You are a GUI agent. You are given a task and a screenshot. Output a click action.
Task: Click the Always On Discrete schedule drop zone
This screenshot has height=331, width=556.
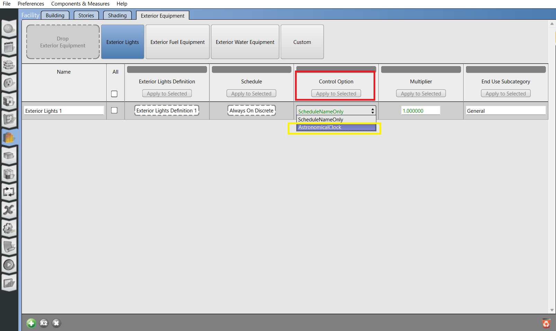[x=251, y=110]
